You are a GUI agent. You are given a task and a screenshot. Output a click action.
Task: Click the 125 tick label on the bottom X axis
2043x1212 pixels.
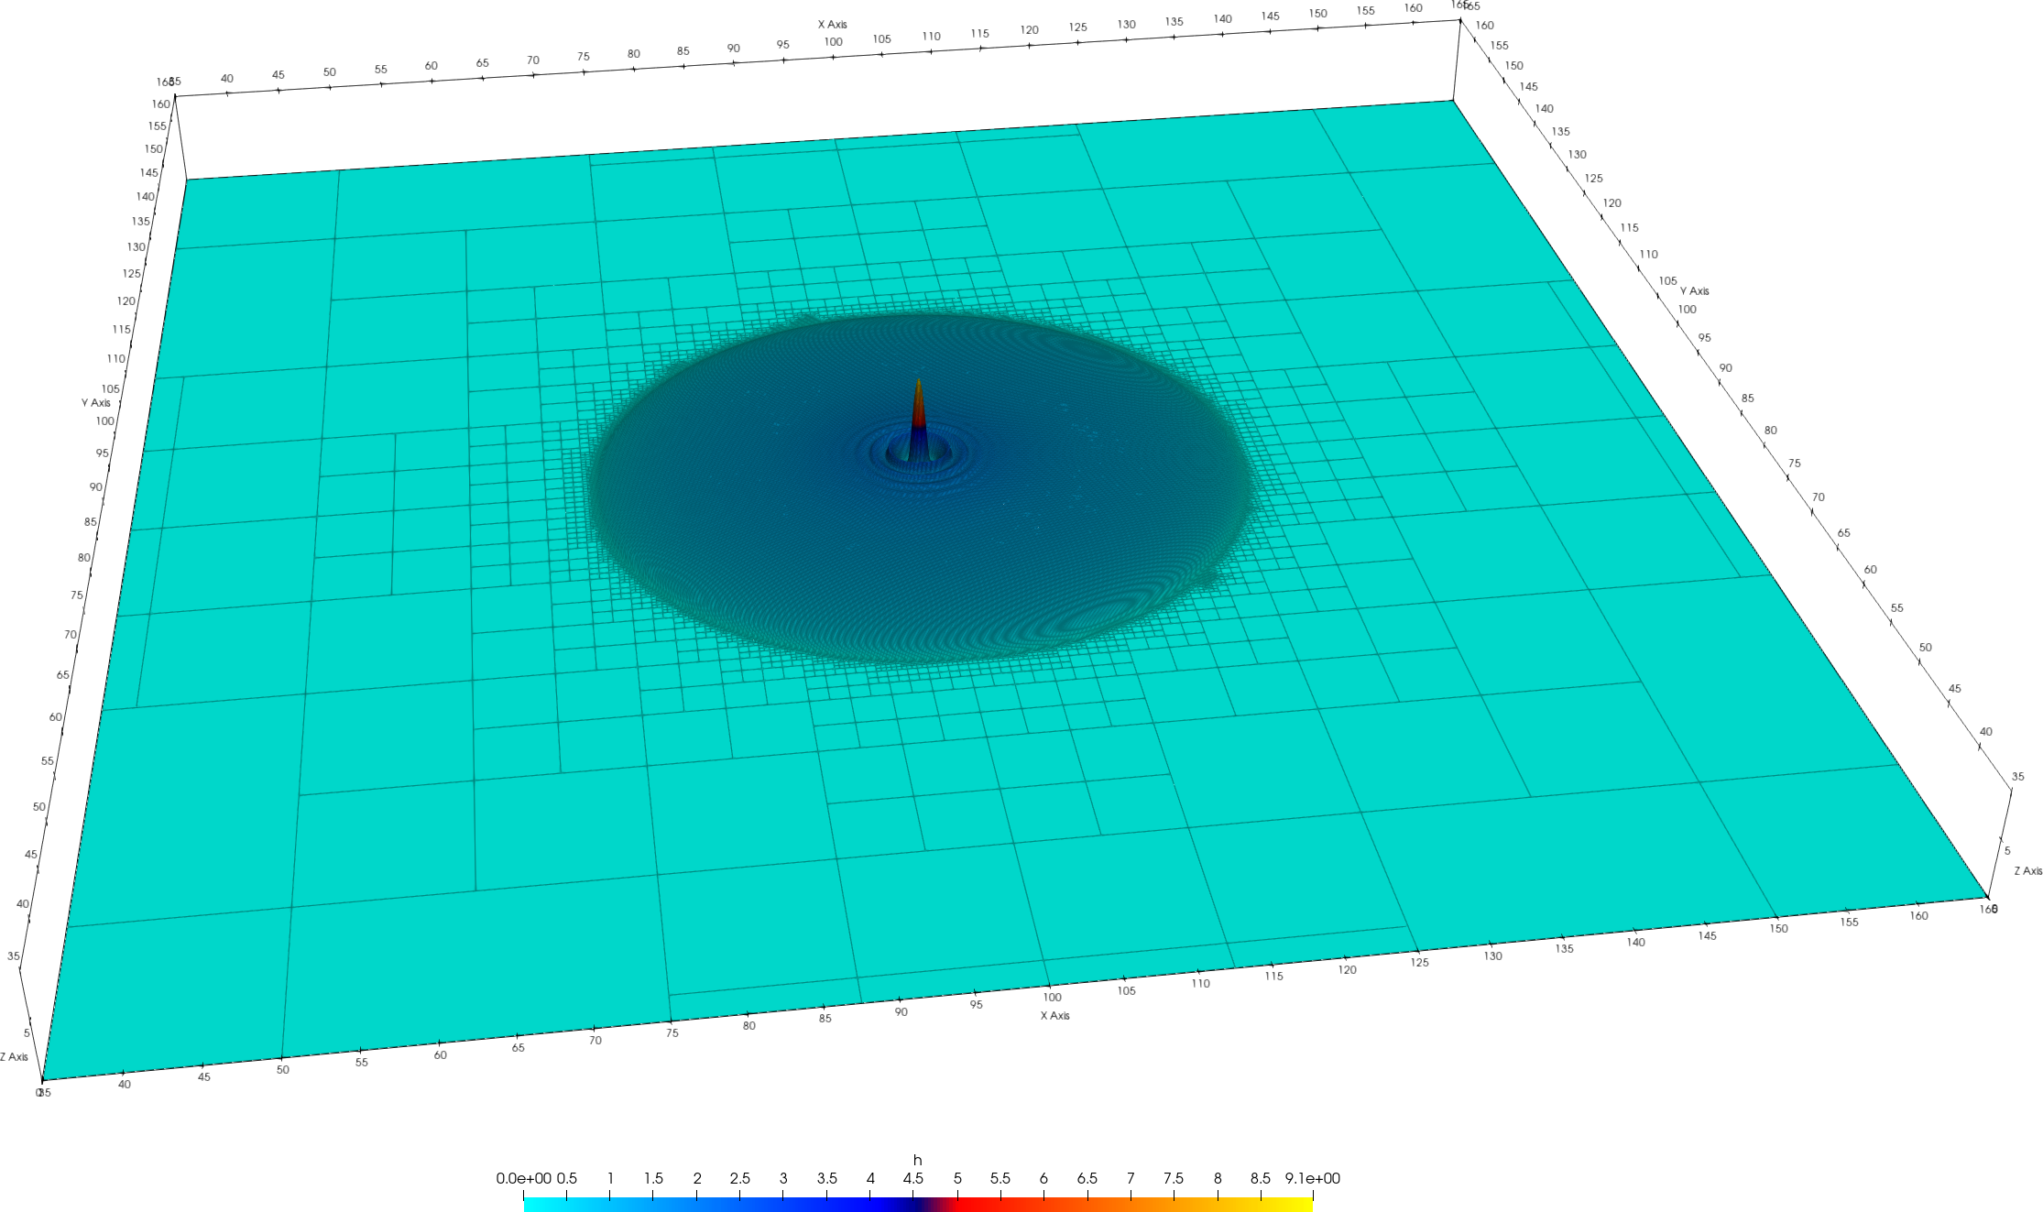(x=1419, y=962)
